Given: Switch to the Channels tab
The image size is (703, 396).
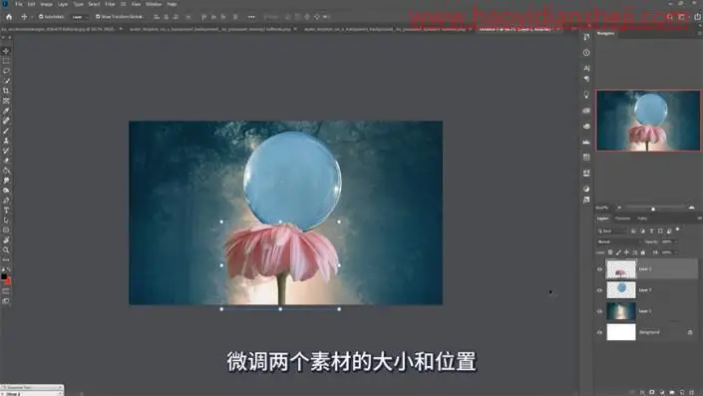Looking at the screenshot, I should point(622,218).
